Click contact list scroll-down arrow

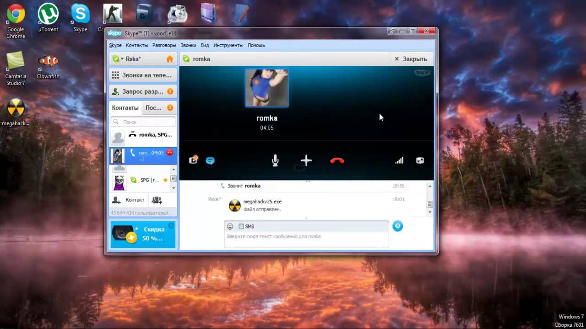coord(174,188)
